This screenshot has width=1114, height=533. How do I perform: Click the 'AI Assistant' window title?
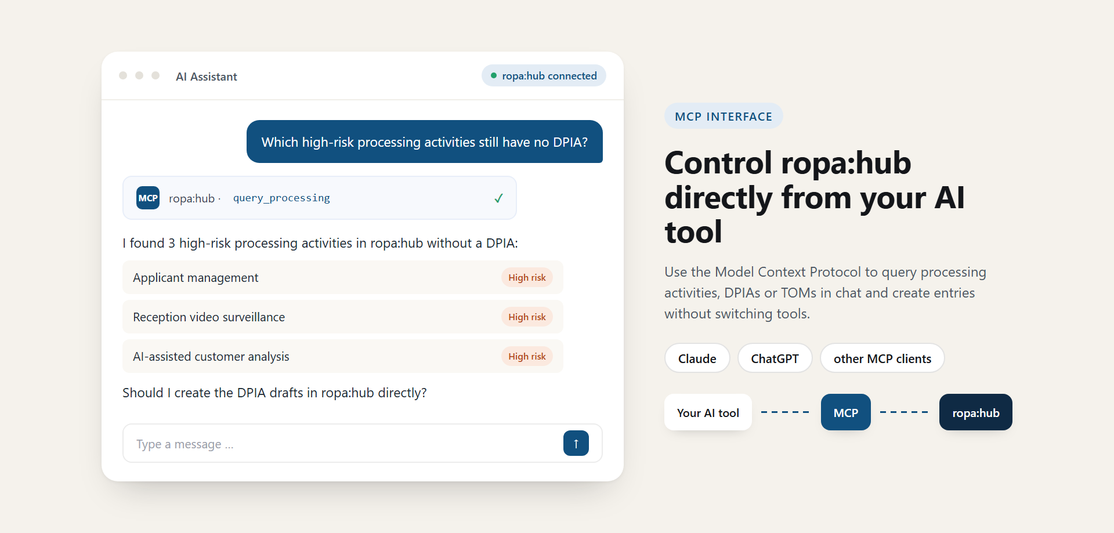[207, 77]
